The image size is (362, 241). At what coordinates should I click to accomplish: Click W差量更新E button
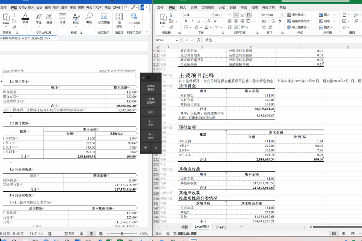151,88
